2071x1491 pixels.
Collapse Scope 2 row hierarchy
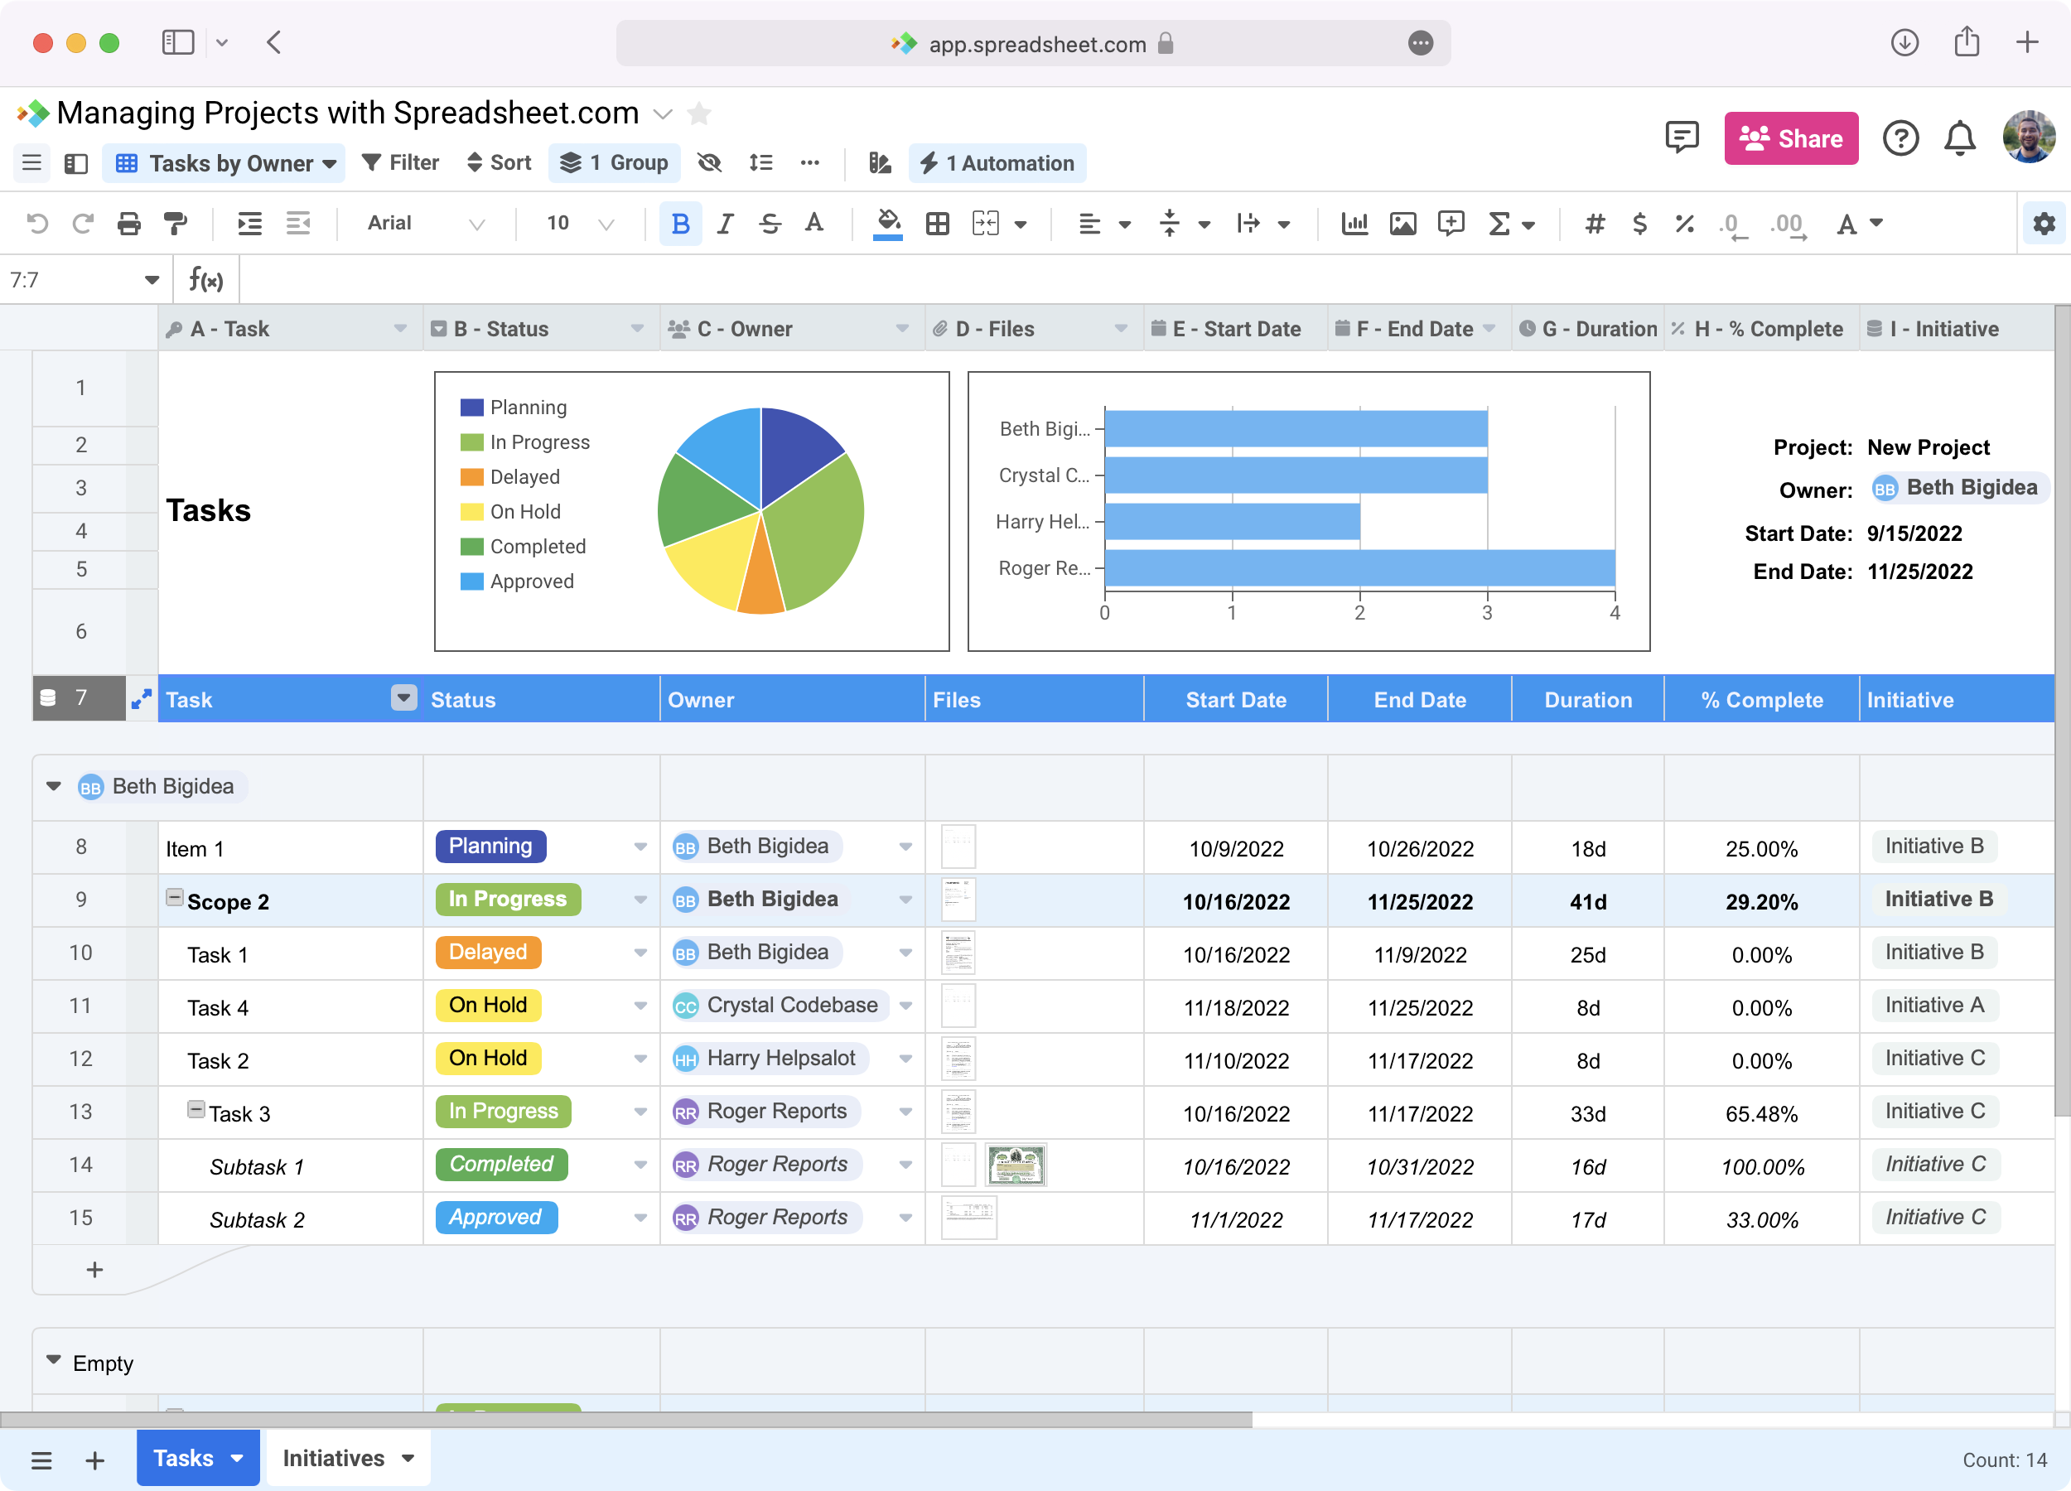tap(173, 898)
